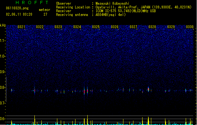The width and height of the screenshot is (197, 125).
Task: Click the 0327 time marker
Action: 133,27
